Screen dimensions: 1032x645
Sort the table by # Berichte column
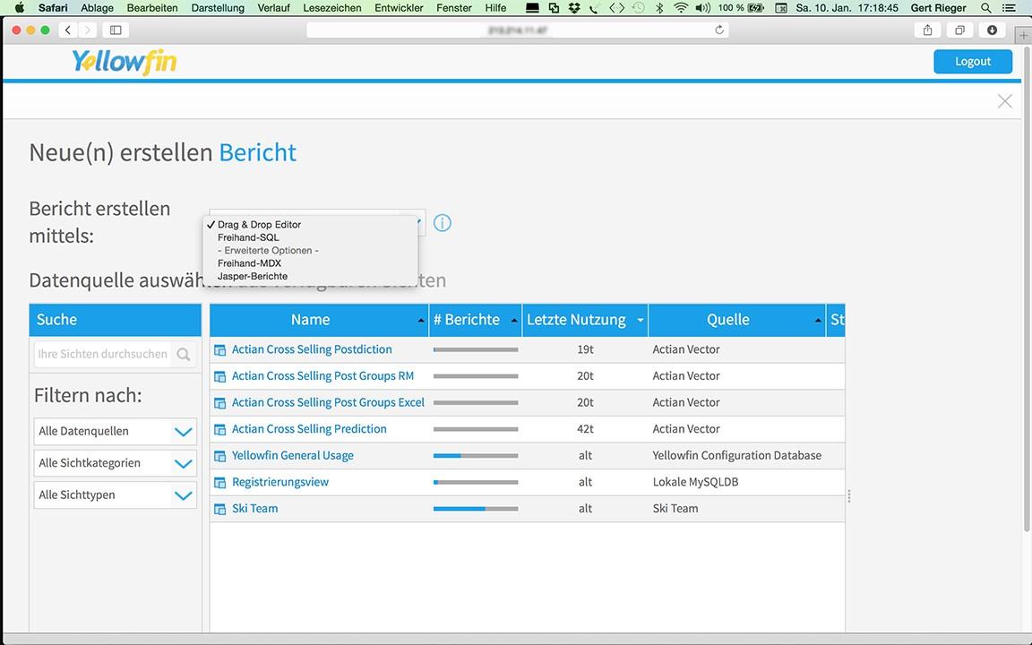[475, 320]
